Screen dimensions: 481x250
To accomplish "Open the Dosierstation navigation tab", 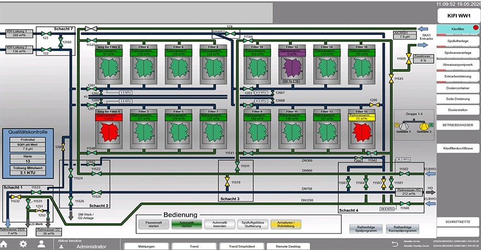I will 457,110.
